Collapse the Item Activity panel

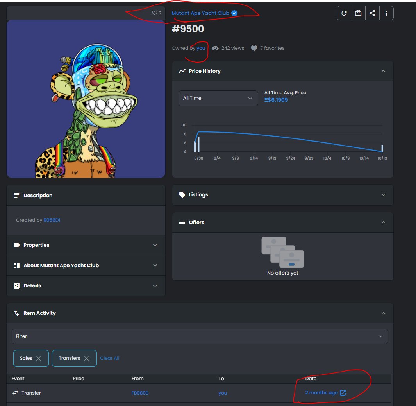(x=383, y=313)
